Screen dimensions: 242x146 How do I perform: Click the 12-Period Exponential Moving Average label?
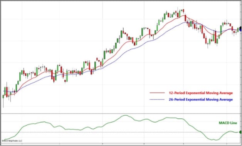pyautogui.click(x=201, y=93)
